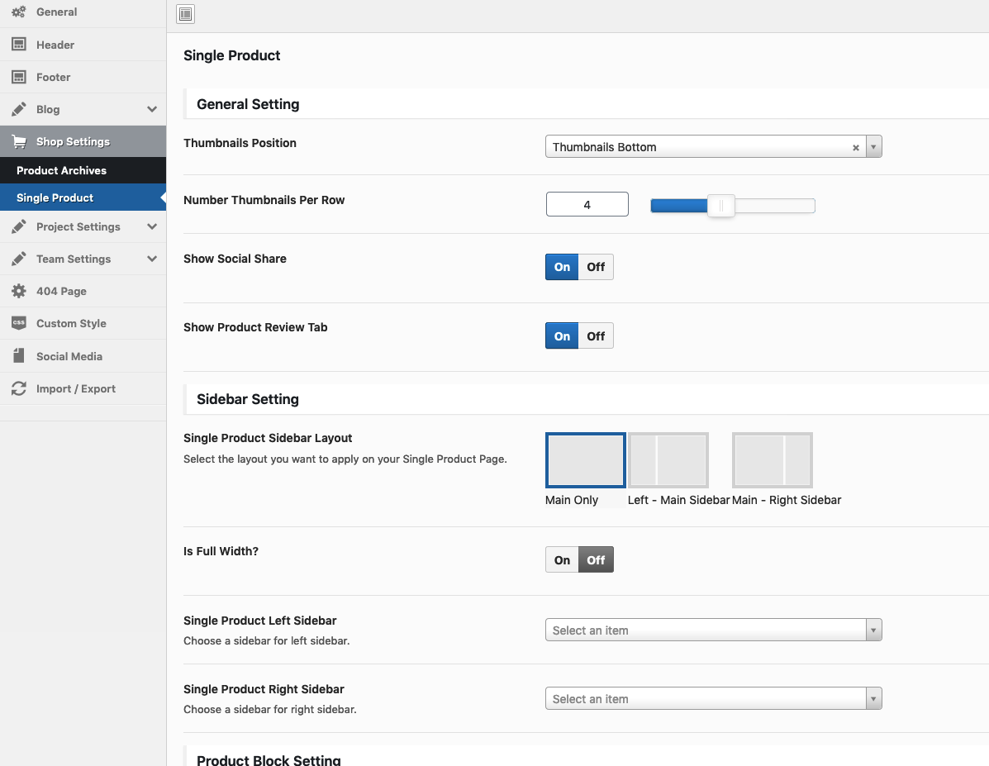Clear the Thumbnails Bottom selection
The height and width of the screenshot is (766, 989).
tap(856, 148)
